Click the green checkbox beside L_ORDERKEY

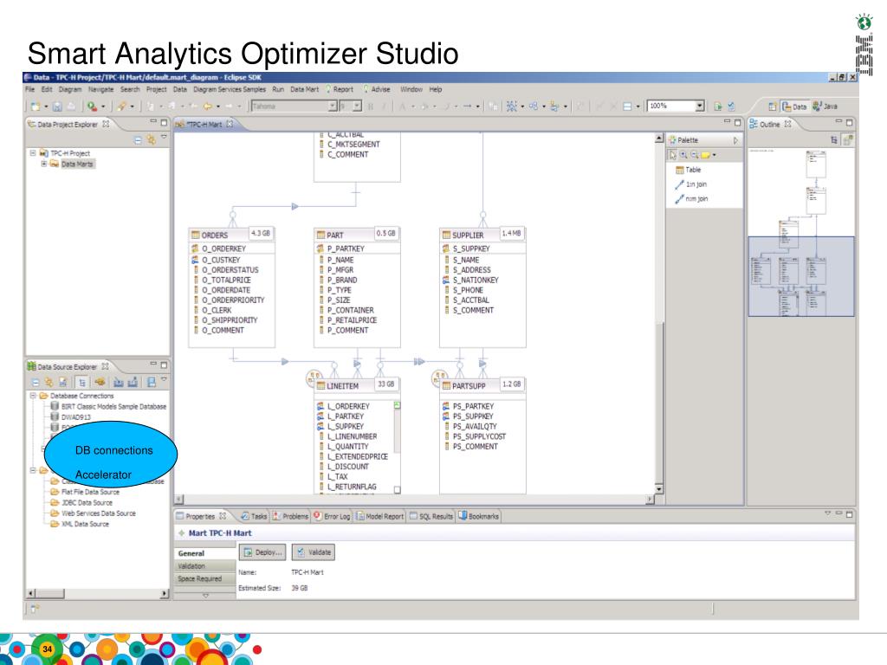(x=397, y=405)
